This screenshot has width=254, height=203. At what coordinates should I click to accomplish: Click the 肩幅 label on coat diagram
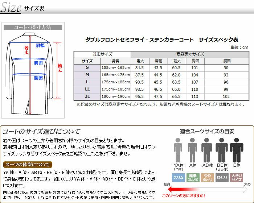40,45
